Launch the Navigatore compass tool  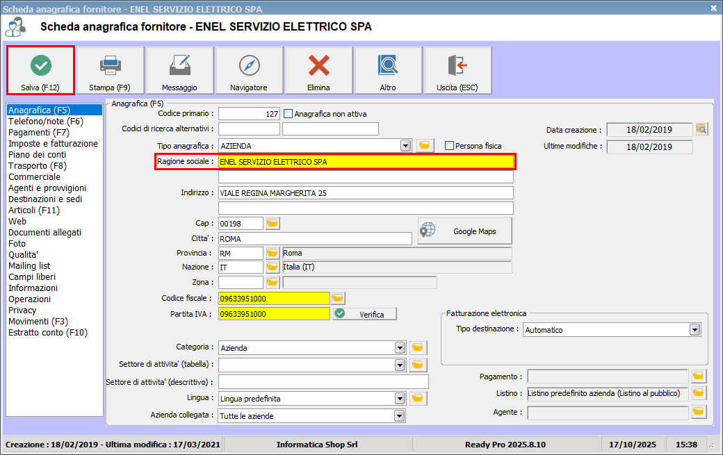pyautogui.click(x=249, y=71)
